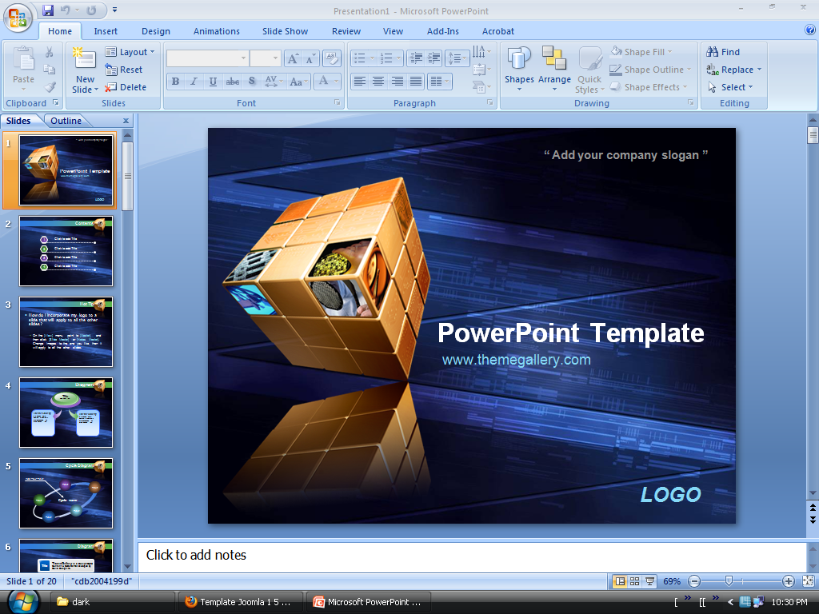Fit slide to current window
819x614 pixels.
pos(808,581)
